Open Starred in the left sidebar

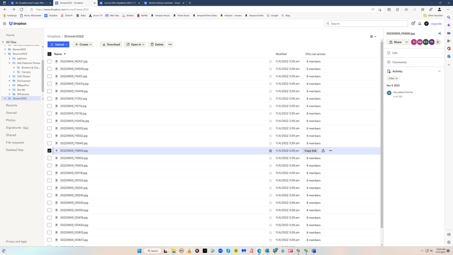(11, 113)
